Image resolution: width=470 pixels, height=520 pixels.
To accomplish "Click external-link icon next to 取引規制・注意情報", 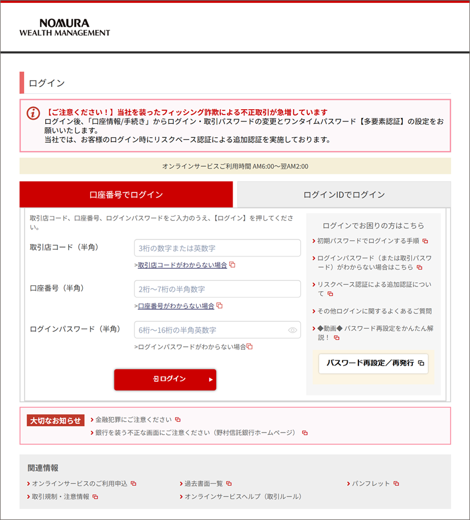I will [x=95, y=497].
